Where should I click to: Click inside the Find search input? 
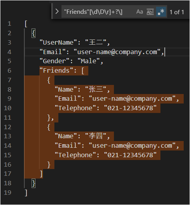pyautogui.click(x=97, y=12)
